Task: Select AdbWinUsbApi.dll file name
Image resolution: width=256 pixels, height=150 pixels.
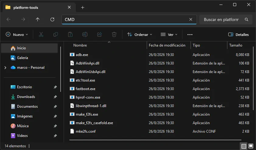Action: (x=90, y=72)
